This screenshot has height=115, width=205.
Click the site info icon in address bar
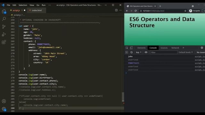(141, 11)
